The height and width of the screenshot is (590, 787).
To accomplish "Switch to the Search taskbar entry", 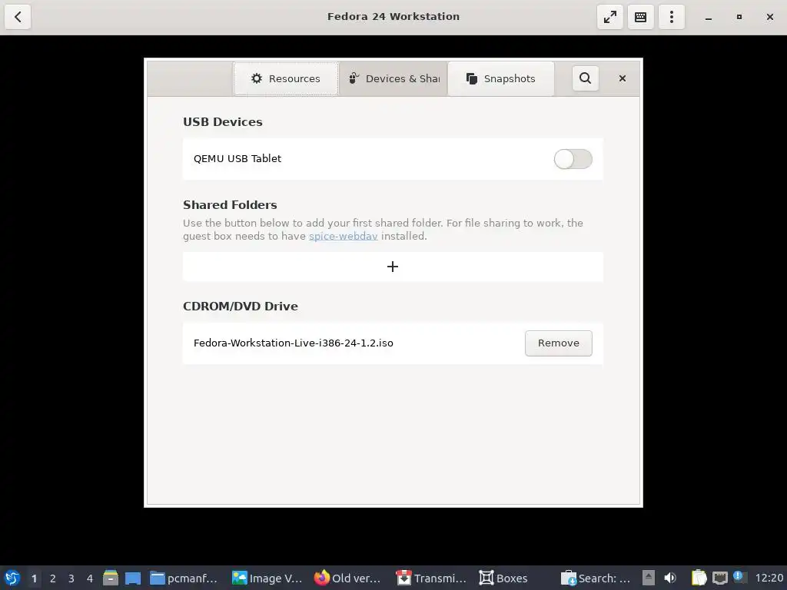I will tap(596, 578).
